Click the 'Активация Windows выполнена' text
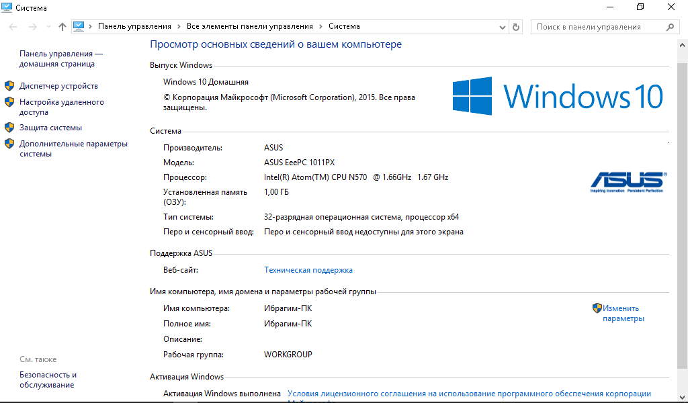This screenshot has width=688, height=403. pyautogui.click(x=222, y=394)
